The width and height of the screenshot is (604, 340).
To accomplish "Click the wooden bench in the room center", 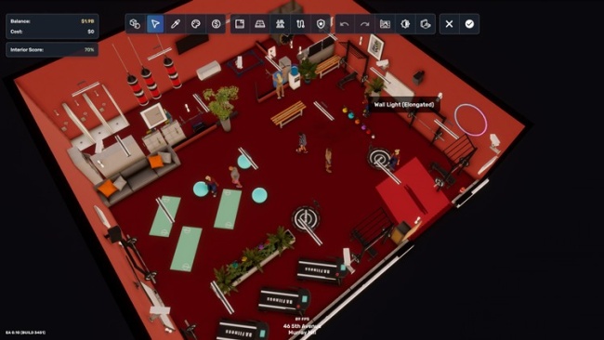I will pyautogui.click(x=288, y=113).
